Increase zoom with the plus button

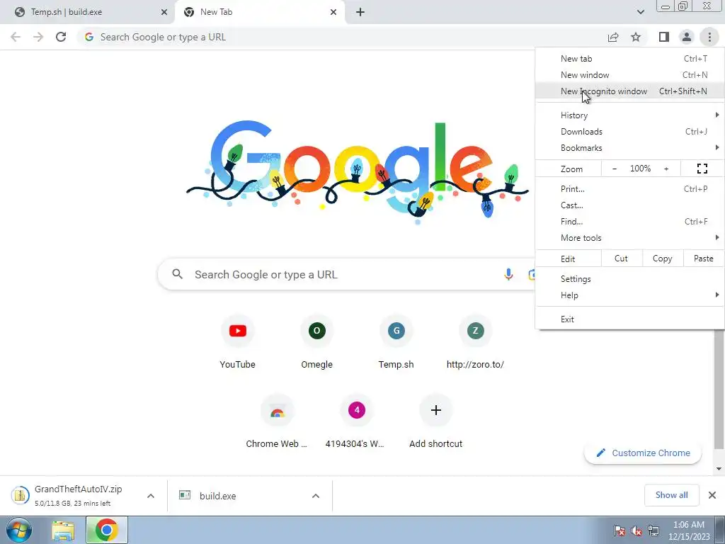point(666,169)
